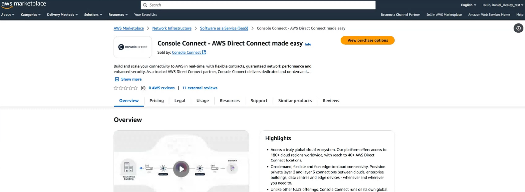The width and height of the screenshot is (525, 192).
Task: Go to Amazon Web Services Home
Action: point(489,15)
